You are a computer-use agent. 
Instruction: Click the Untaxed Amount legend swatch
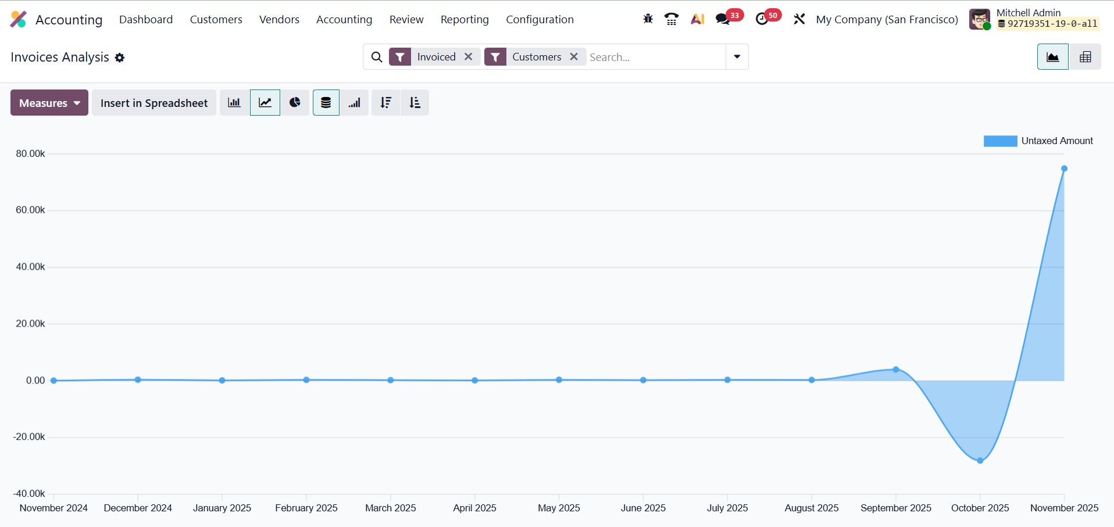pos(1000,141)
